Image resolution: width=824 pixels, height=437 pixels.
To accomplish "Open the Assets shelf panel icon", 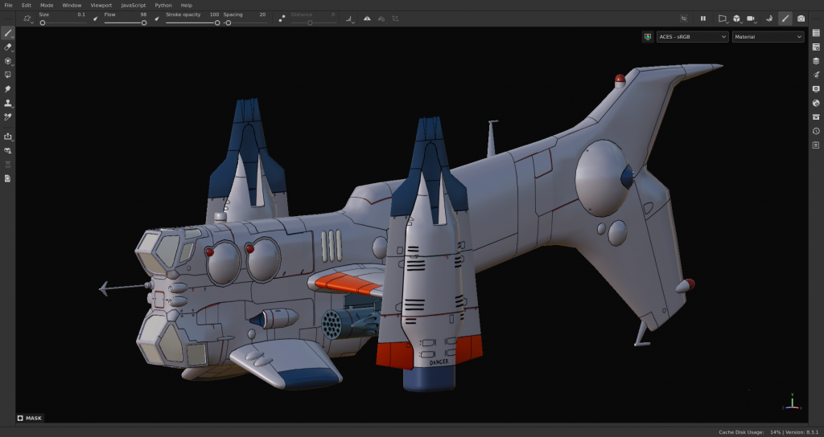I will [816, 117].
